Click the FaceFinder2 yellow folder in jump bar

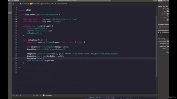click(31, 4)
